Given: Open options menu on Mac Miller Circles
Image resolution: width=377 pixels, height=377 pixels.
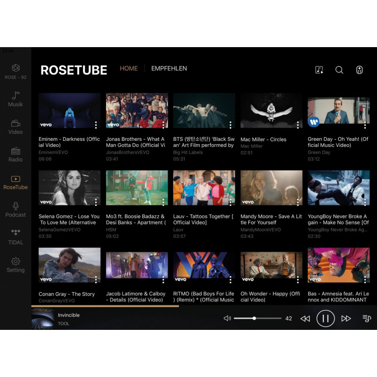Looking at the screenshot, I should click(x=298, y=125).
